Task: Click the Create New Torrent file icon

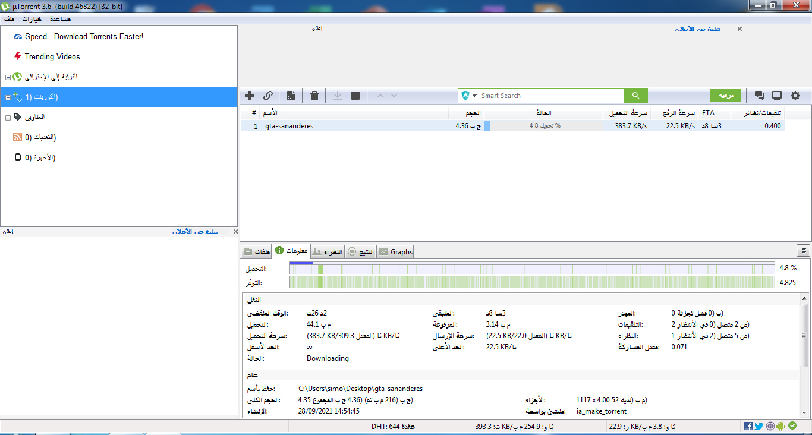Action: 291,96
